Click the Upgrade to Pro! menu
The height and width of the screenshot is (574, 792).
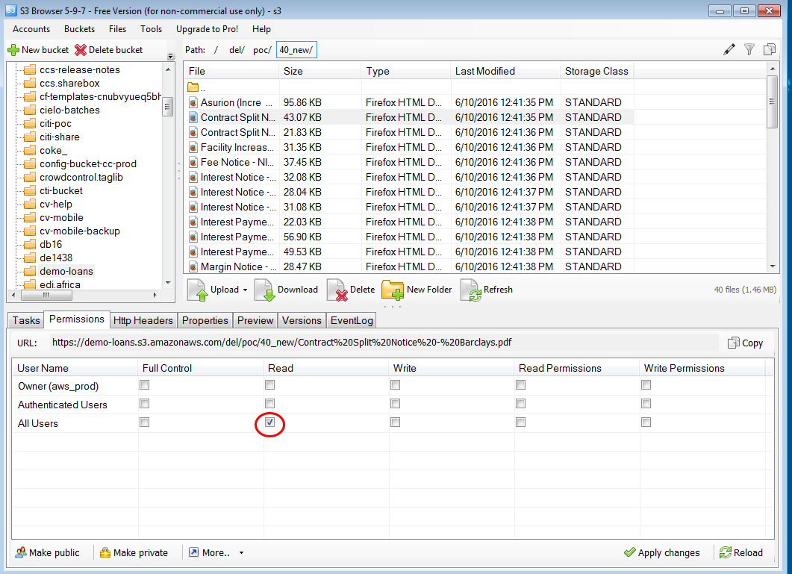[x=207, y=29]
